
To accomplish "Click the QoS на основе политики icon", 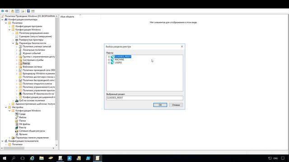I will [17, 100].
